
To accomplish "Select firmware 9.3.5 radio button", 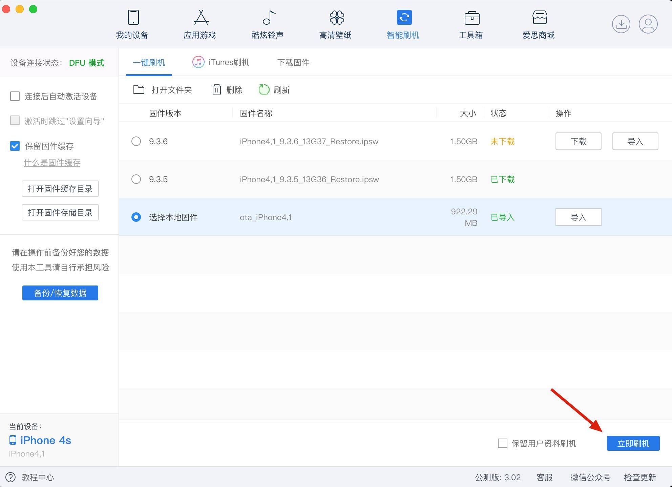I will tap(136, 179).
